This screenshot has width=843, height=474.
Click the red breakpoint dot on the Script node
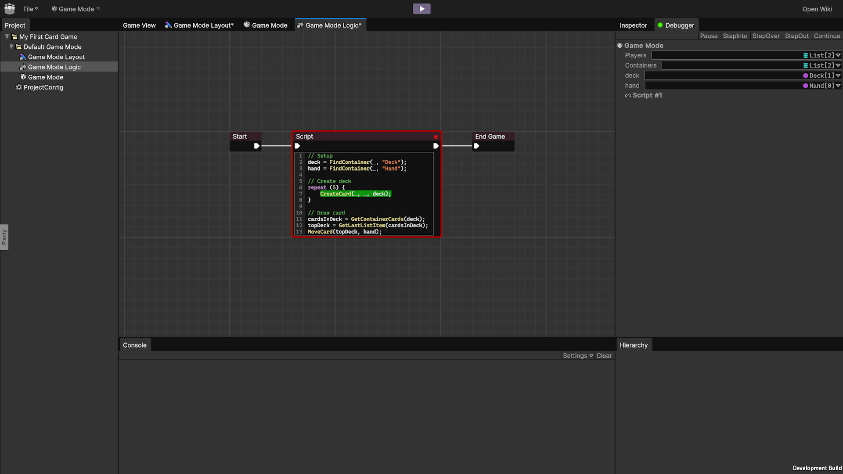click(436, 137)
